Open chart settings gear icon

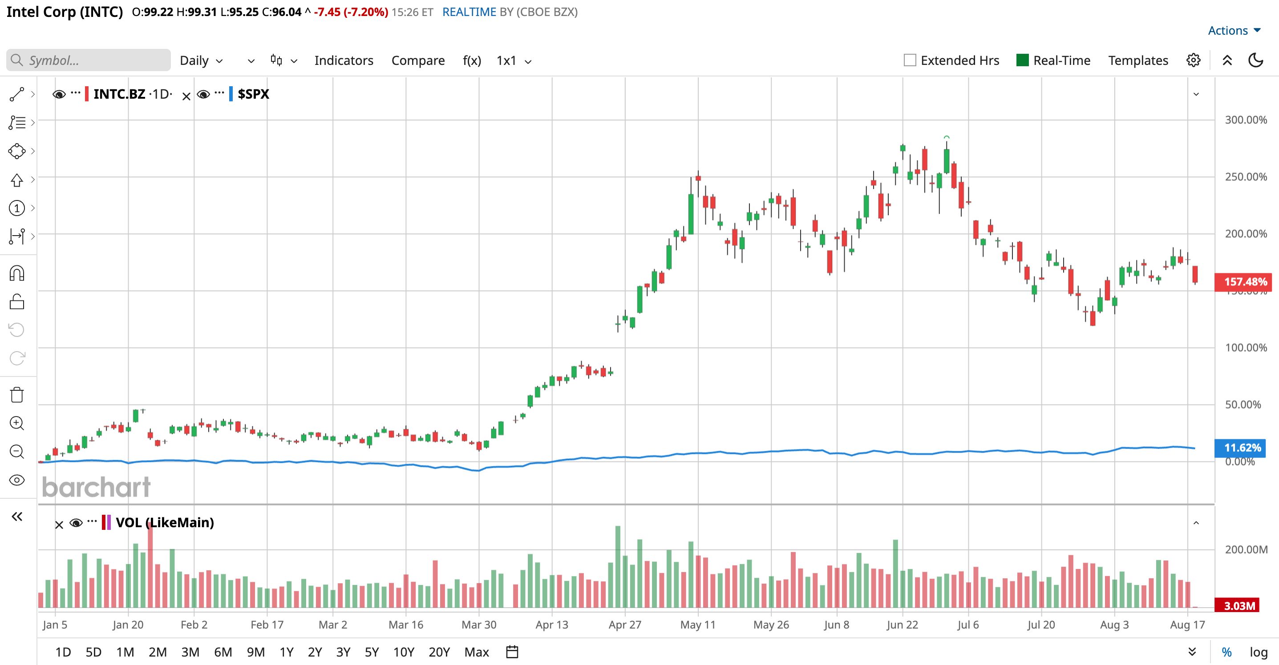point(1194,60)
